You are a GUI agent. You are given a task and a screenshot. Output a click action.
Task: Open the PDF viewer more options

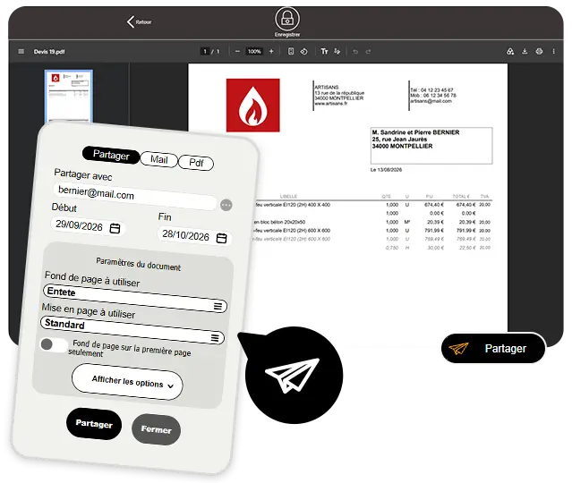click(x=554, y=51)
